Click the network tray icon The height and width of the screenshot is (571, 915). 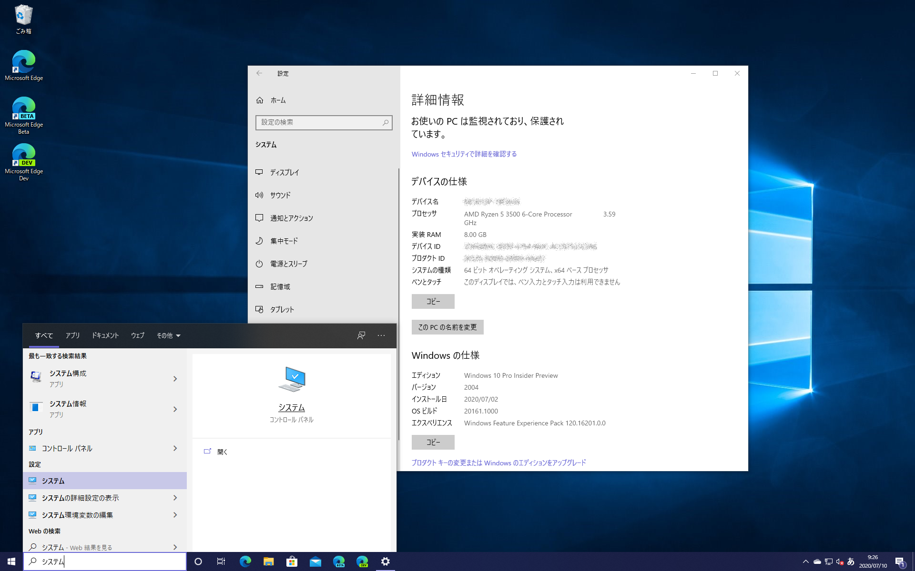pos(828,561)
